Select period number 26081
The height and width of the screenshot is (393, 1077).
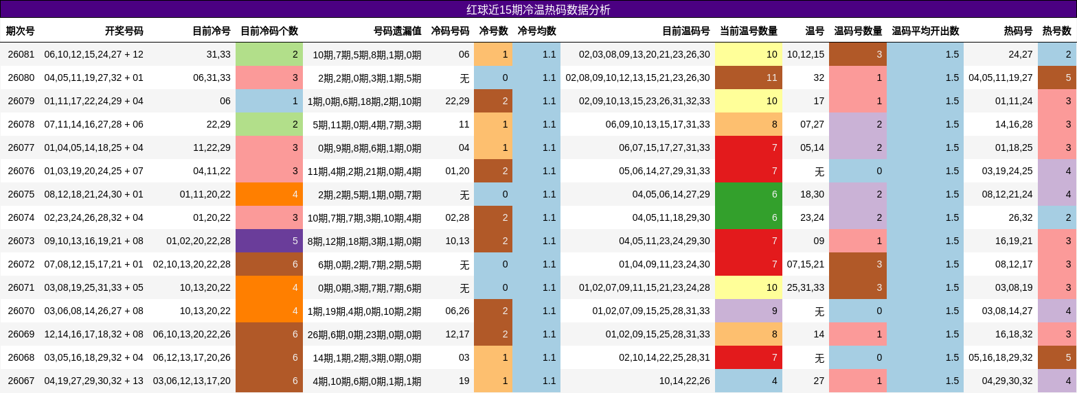click(21, 54)
